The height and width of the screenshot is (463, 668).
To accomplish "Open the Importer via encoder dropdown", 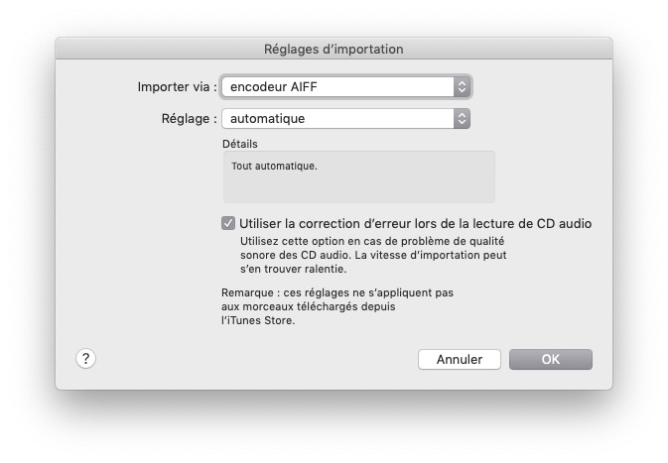I will click(x=346, y=87).
